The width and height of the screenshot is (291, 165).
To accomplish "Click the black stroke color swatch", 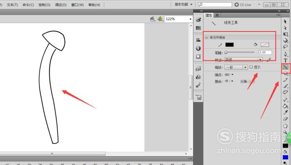I will [229, 45].
